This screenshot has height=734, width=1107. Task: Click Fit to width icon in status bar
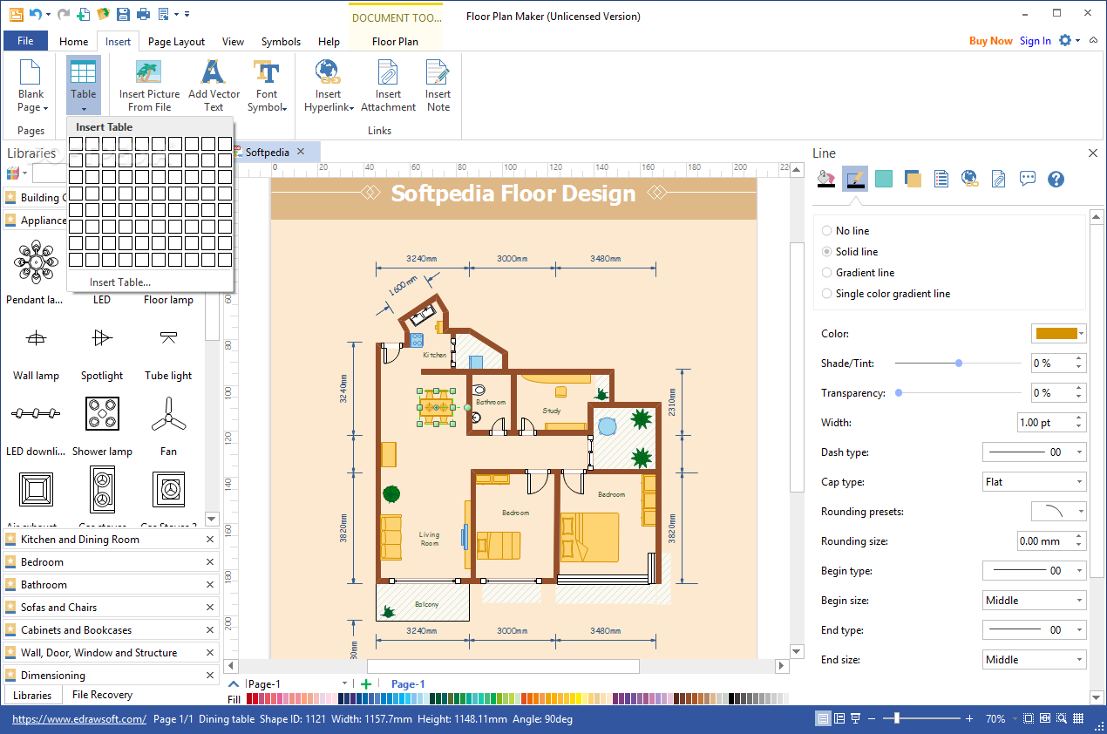[1046, 719]
